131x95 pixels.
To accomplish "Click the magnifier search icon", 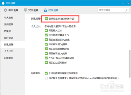I will (x=127, y=10).
